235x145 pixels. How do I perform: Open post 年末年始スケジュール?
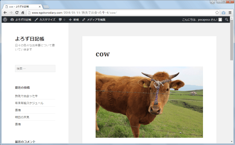click(29, 103)
